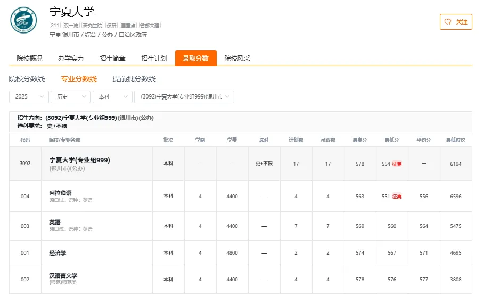Switch to 专业分数线 sub-tab

coord(79,79)
